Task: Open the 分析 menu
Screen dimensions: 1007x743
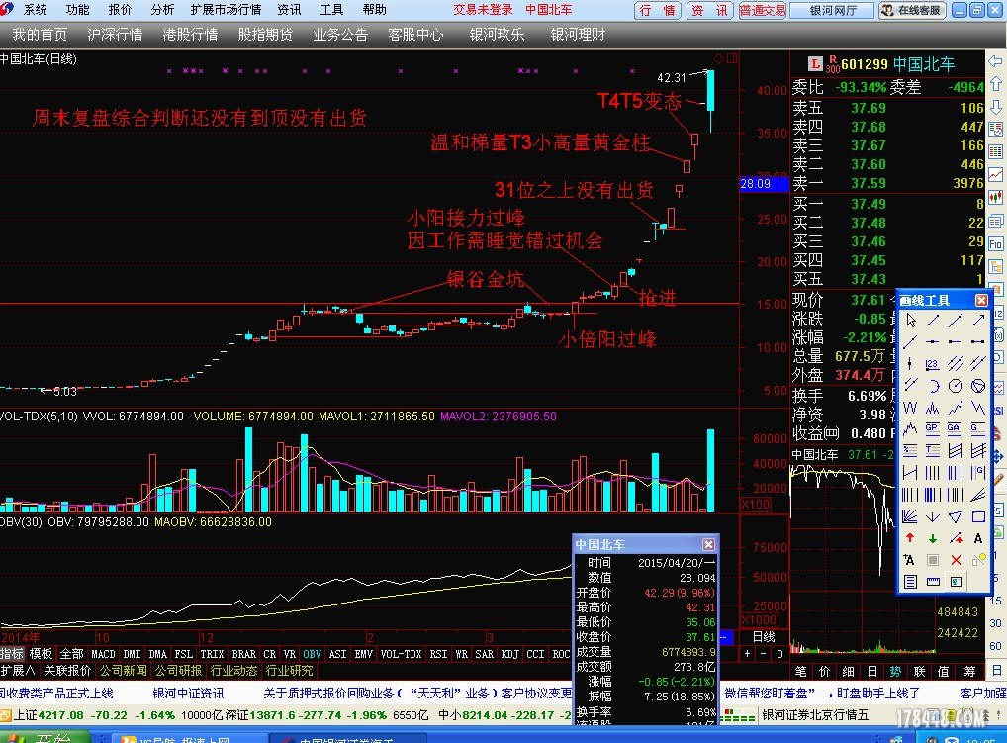Action: (x=162, y=10)
